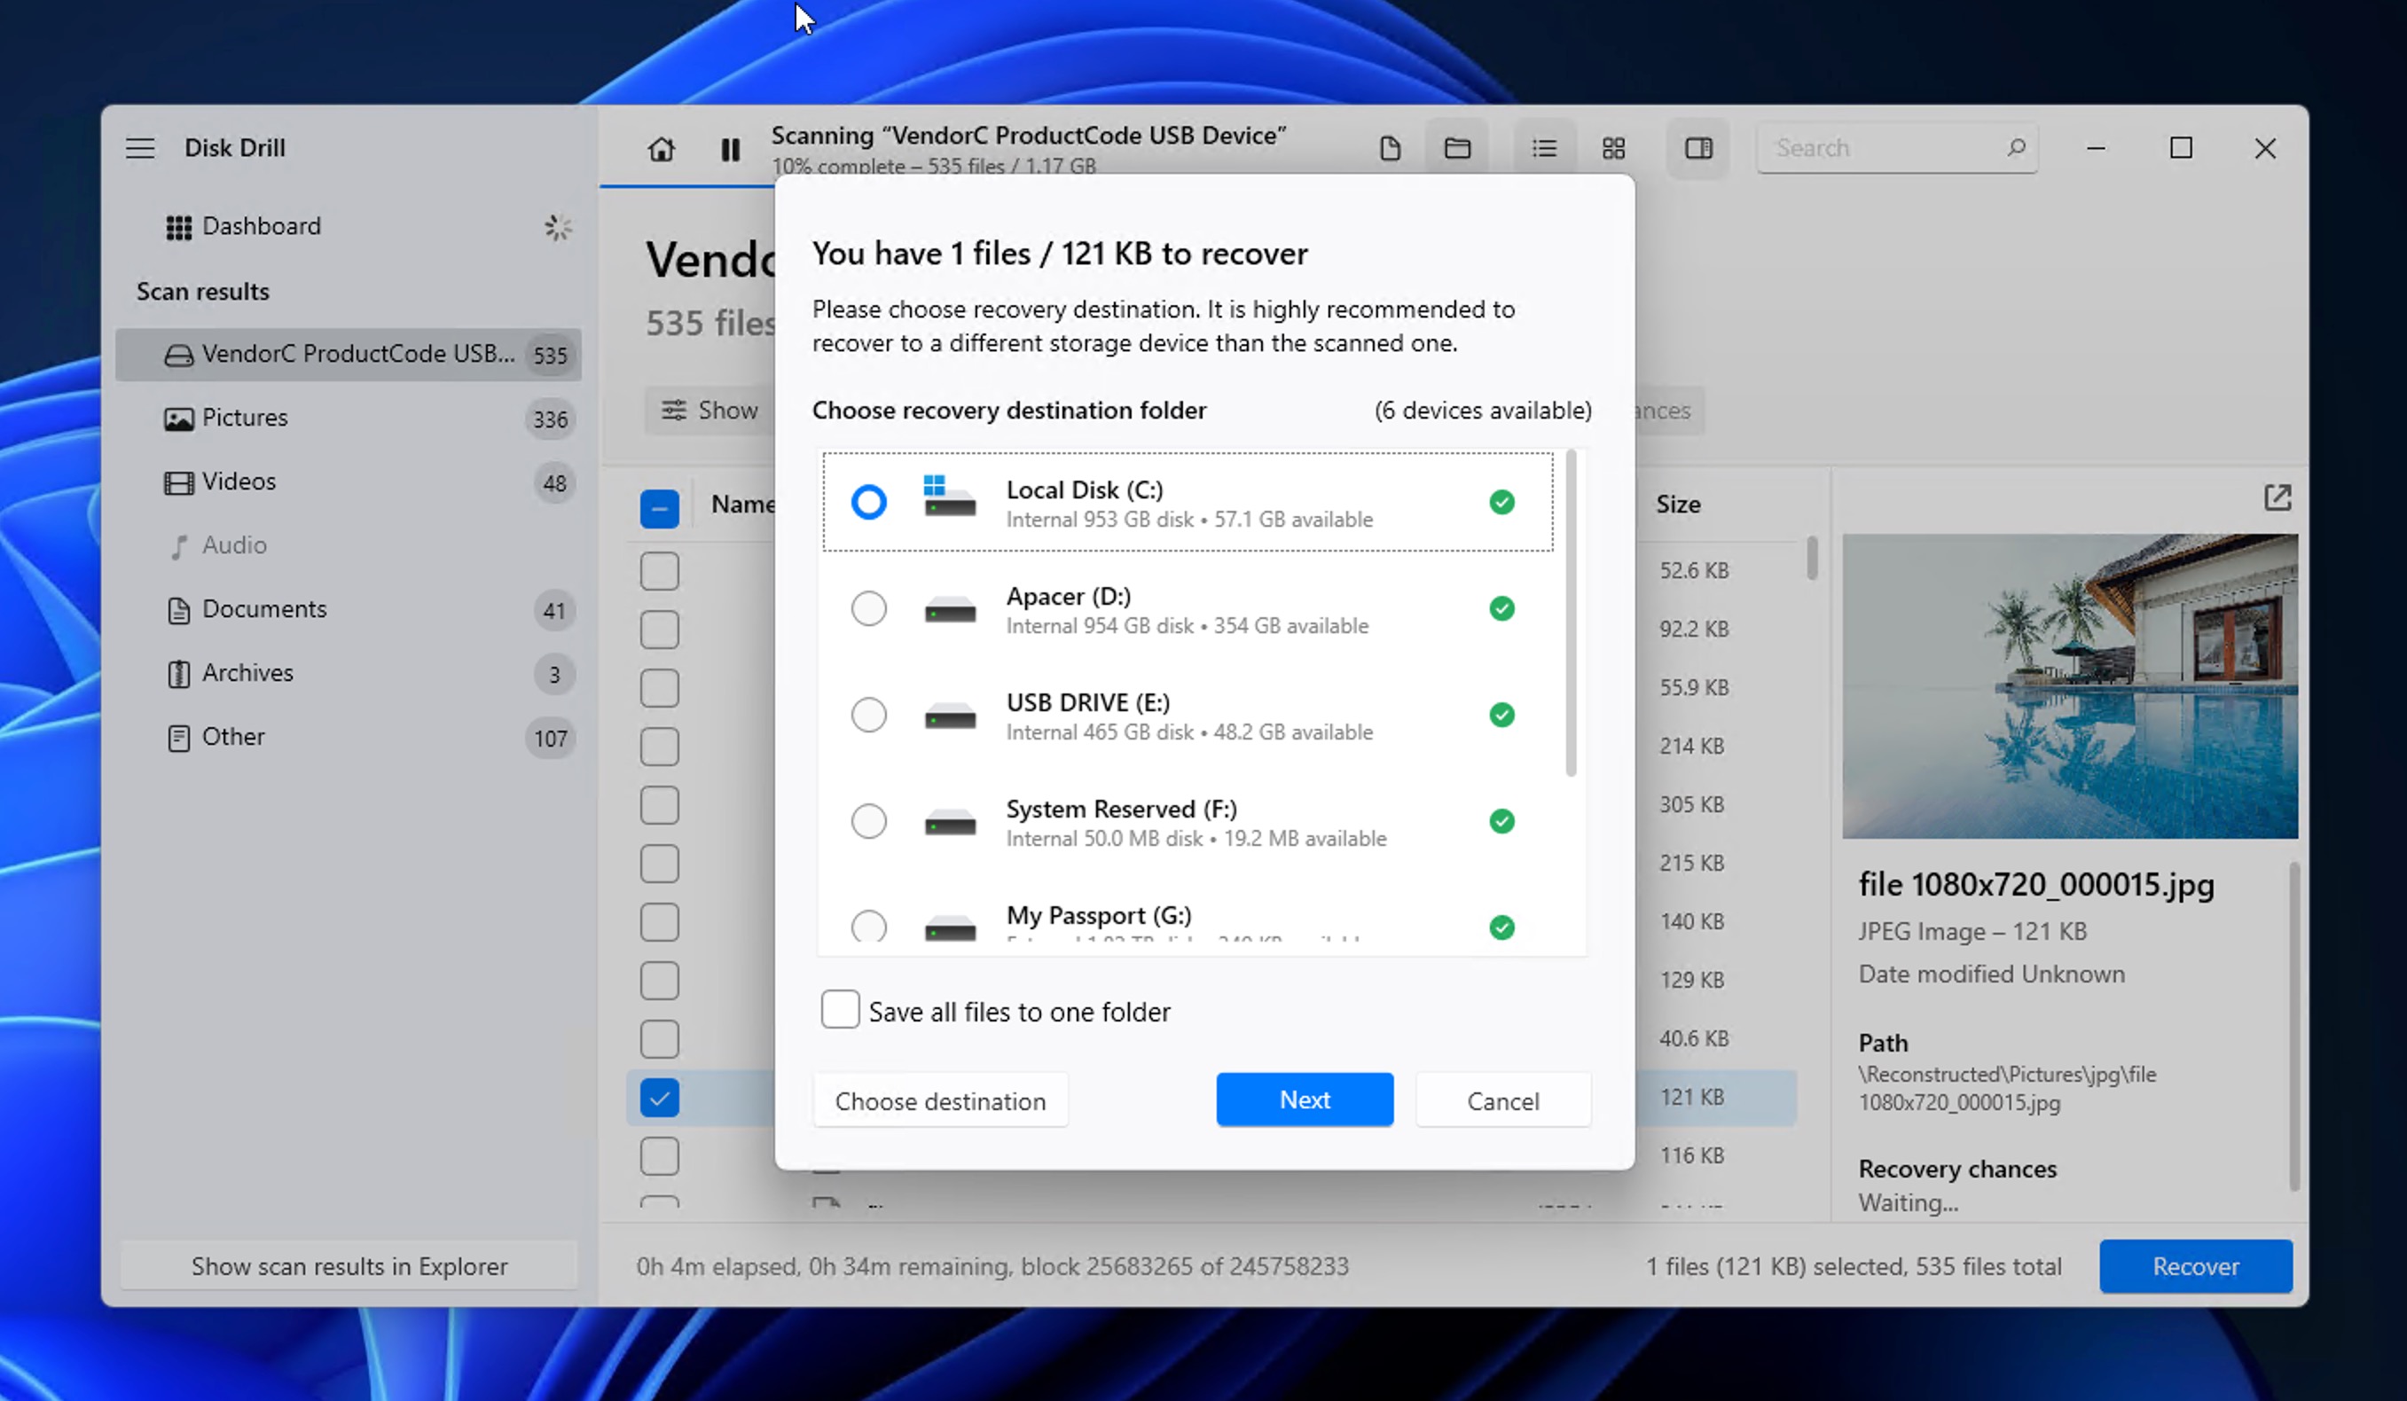Viewport: 2407px width, 1401px height.
Task: Switch to grid view of scan results
Action: [x=1614, y=148]
